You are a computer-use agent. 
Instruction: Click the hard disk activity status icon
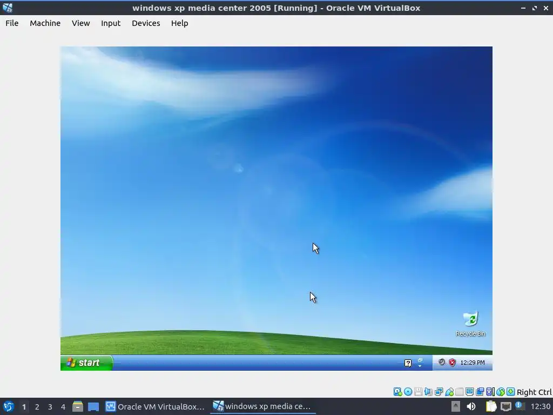click(x=398, y=392)
